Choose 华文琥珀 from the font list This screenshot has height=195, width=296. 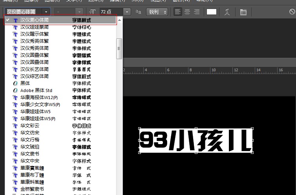click(x=29, y=147)
